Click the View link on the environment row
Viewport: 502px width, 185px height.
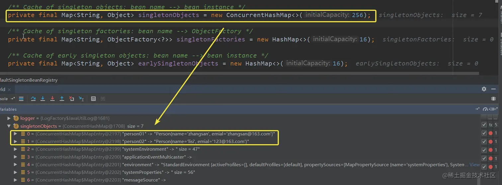475,164
